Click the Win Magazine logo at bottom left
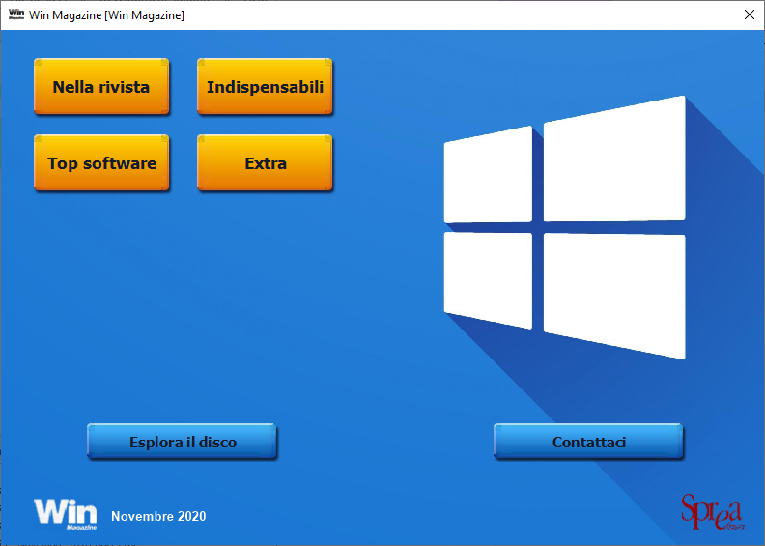Screen dimensions: 765x546 (x=65, y=514)
